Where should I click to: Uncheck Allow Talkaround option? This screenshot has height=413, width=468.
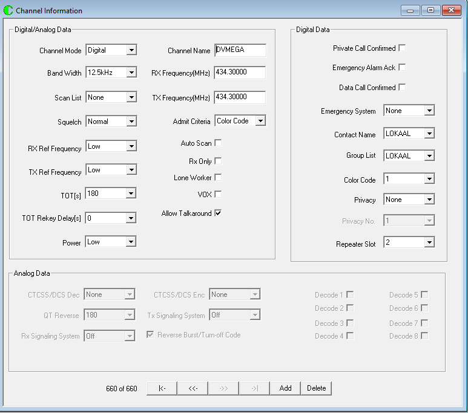218,213
